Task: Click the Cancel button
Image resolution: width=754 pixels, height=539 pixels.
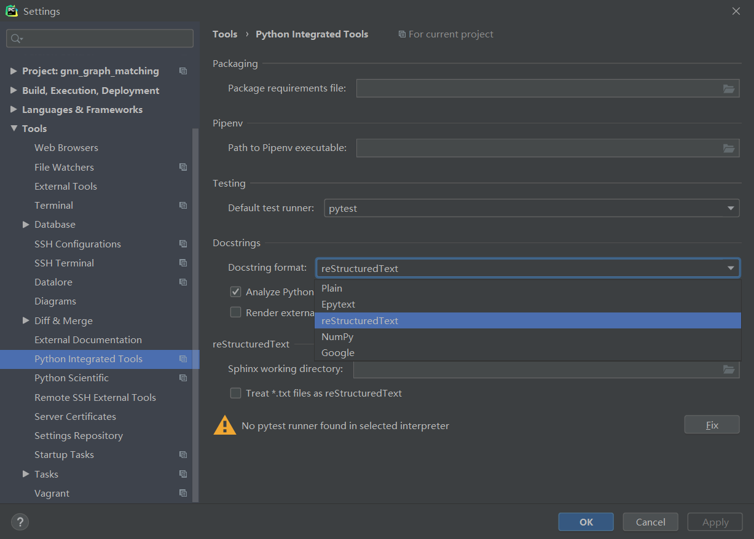Action: coord(651,522)
